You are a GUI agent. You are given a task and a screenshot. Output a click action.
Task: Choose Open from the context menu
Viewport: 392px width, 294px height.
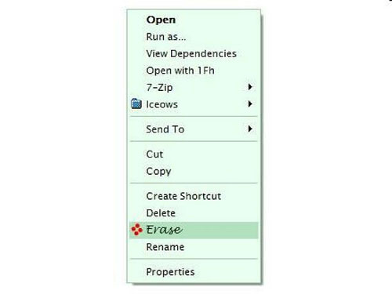pos(194,20)
